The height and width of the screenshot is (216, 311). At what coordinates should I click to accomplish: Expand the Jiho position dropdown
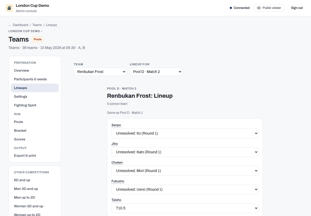click(x=185, y=152)
